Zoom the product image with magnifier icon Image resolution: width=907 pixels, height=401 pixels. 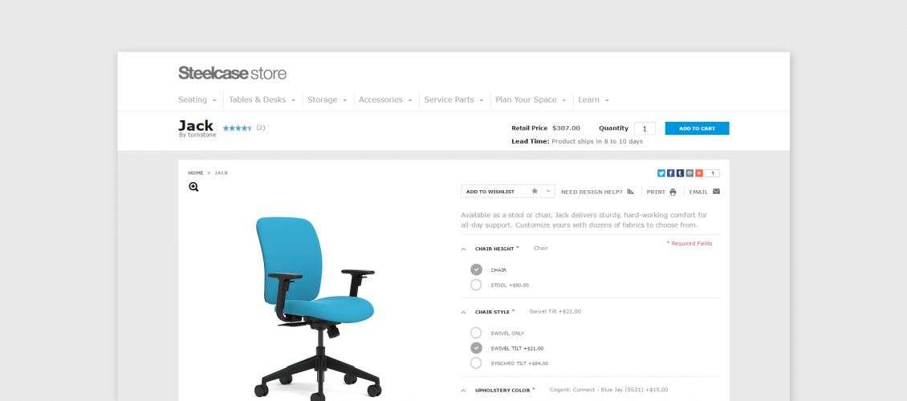[x=193, y=187]
